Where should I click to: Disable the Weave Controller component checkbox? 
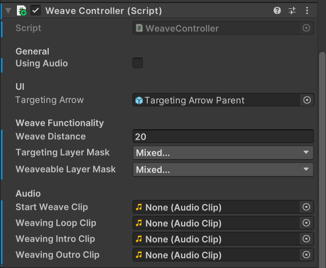coord(35,10)
